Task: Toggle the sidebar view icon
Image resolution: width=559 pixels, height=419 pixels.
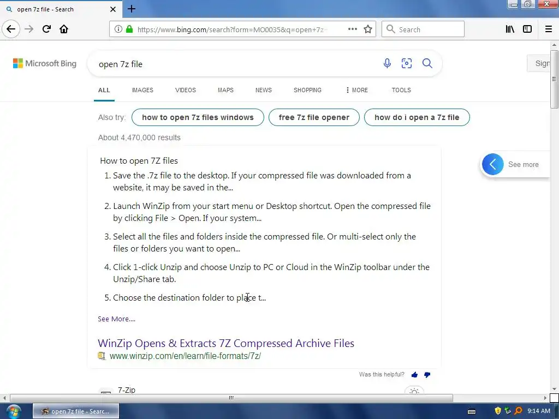Action: tap(527, 29)
